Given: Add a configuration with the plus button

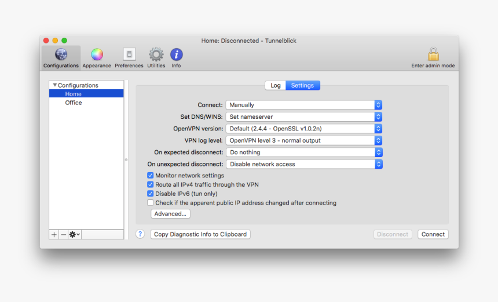Looking at the screenshot, I should click(x=54, y=235).
